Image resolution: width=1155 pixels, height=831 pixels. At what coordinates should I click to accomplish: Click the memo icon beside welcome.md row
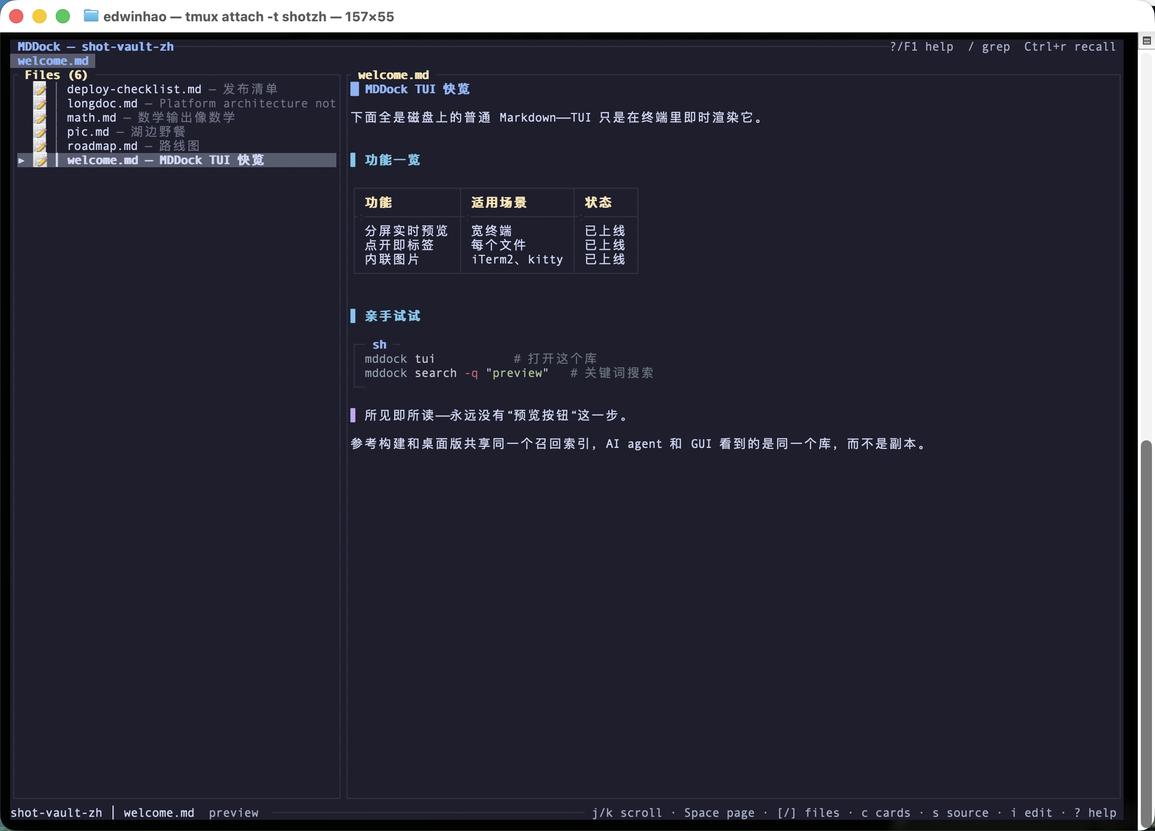(x=40, y=161)
